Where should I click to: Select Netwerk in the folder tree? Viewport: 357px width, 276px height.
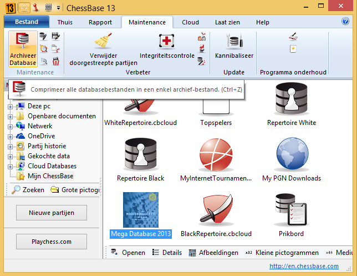pos(40,126)
